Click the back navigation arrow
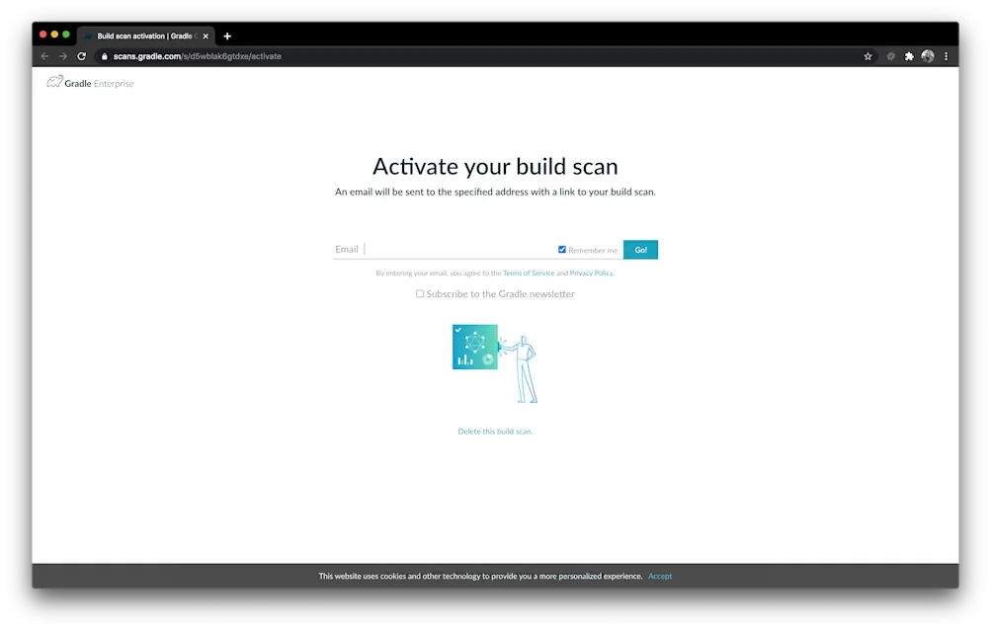Viewport: 991px width, 631px height. 44,56
